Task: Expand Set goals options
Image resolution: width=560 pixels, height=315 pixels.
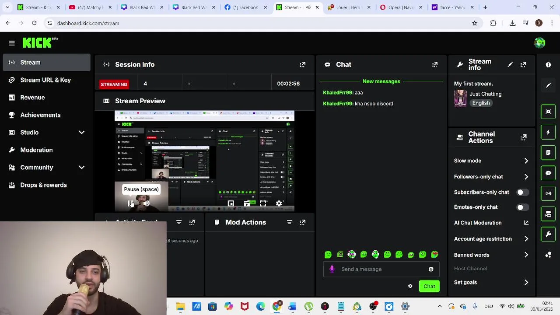Action: [x=526, y=282]
